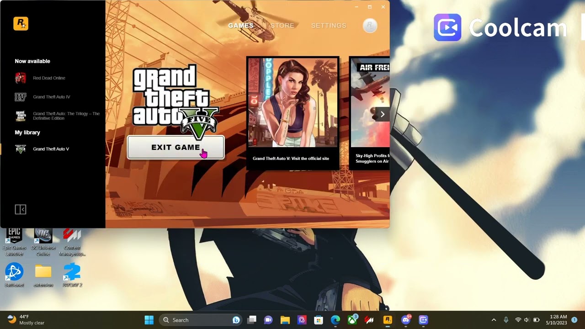Viewport: 585px width, 329px height.
Task: Open the volume tray icon
Action: 527,320
